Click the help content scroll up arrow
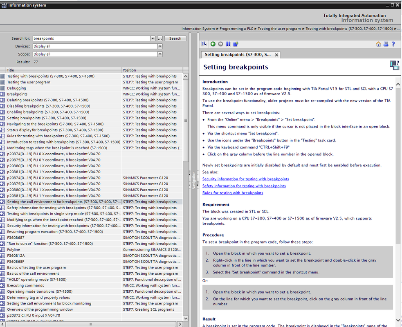402x327 pixels. pyautogui.click(x=398, y=84)
